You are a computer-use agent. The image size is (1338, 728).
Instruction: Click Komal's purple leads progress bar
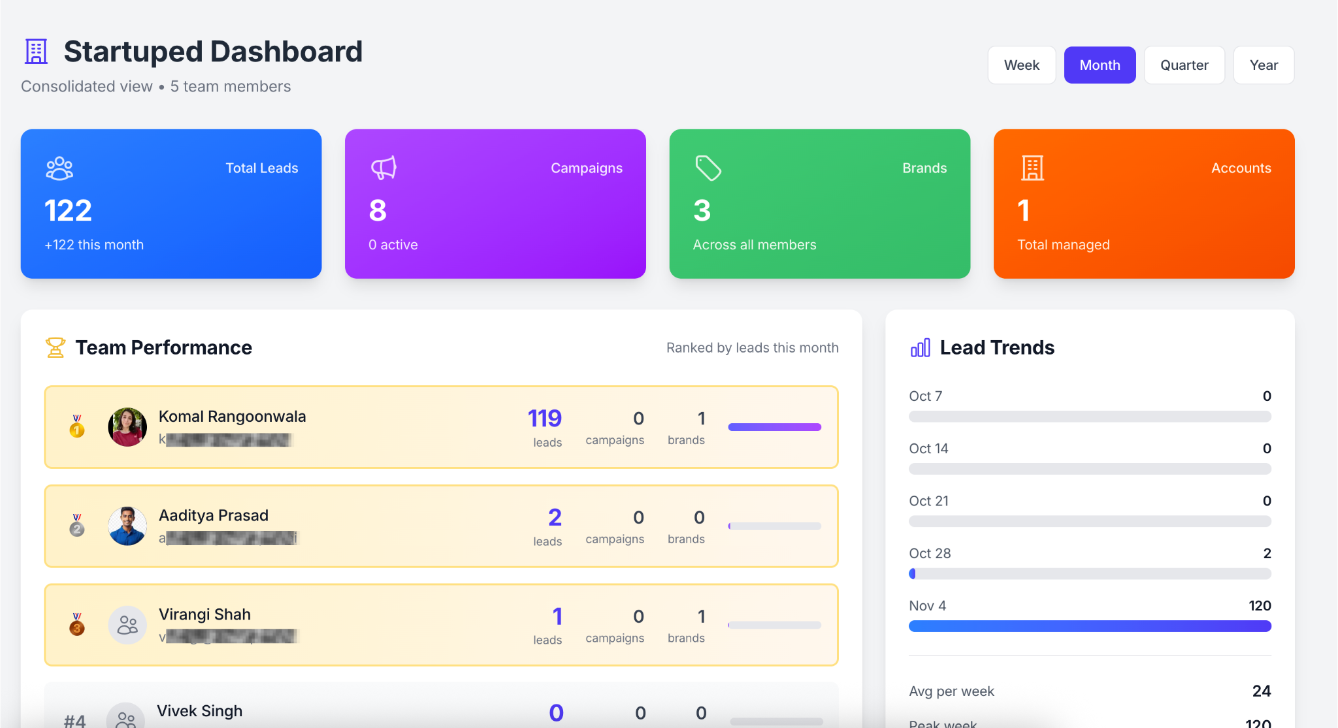tap(774, 427)
